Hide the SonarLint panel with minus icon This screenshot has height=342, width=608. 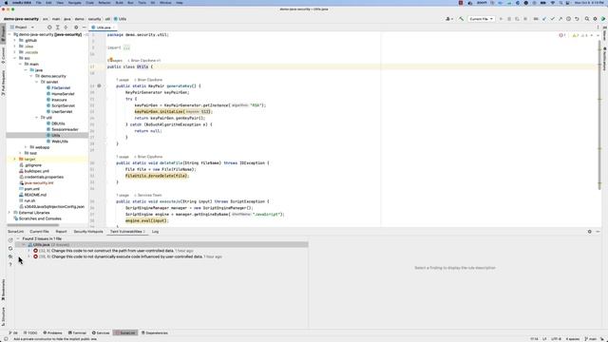click(598, 232)
